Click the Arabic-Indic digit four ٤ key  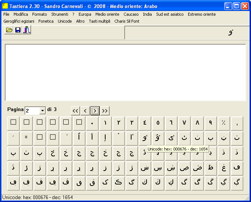coord(145,123)
